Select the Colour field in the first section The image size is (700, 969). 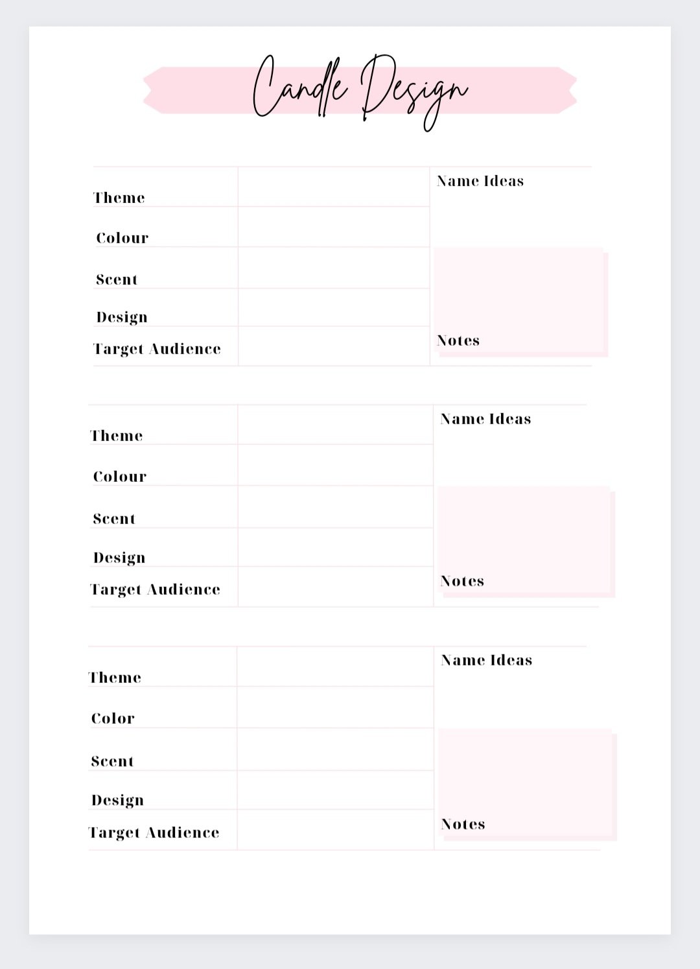point(333,227)
